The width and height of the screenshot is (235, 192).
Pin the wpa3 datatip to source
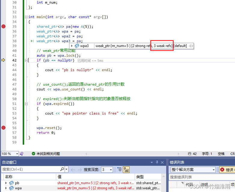[191, 46]
